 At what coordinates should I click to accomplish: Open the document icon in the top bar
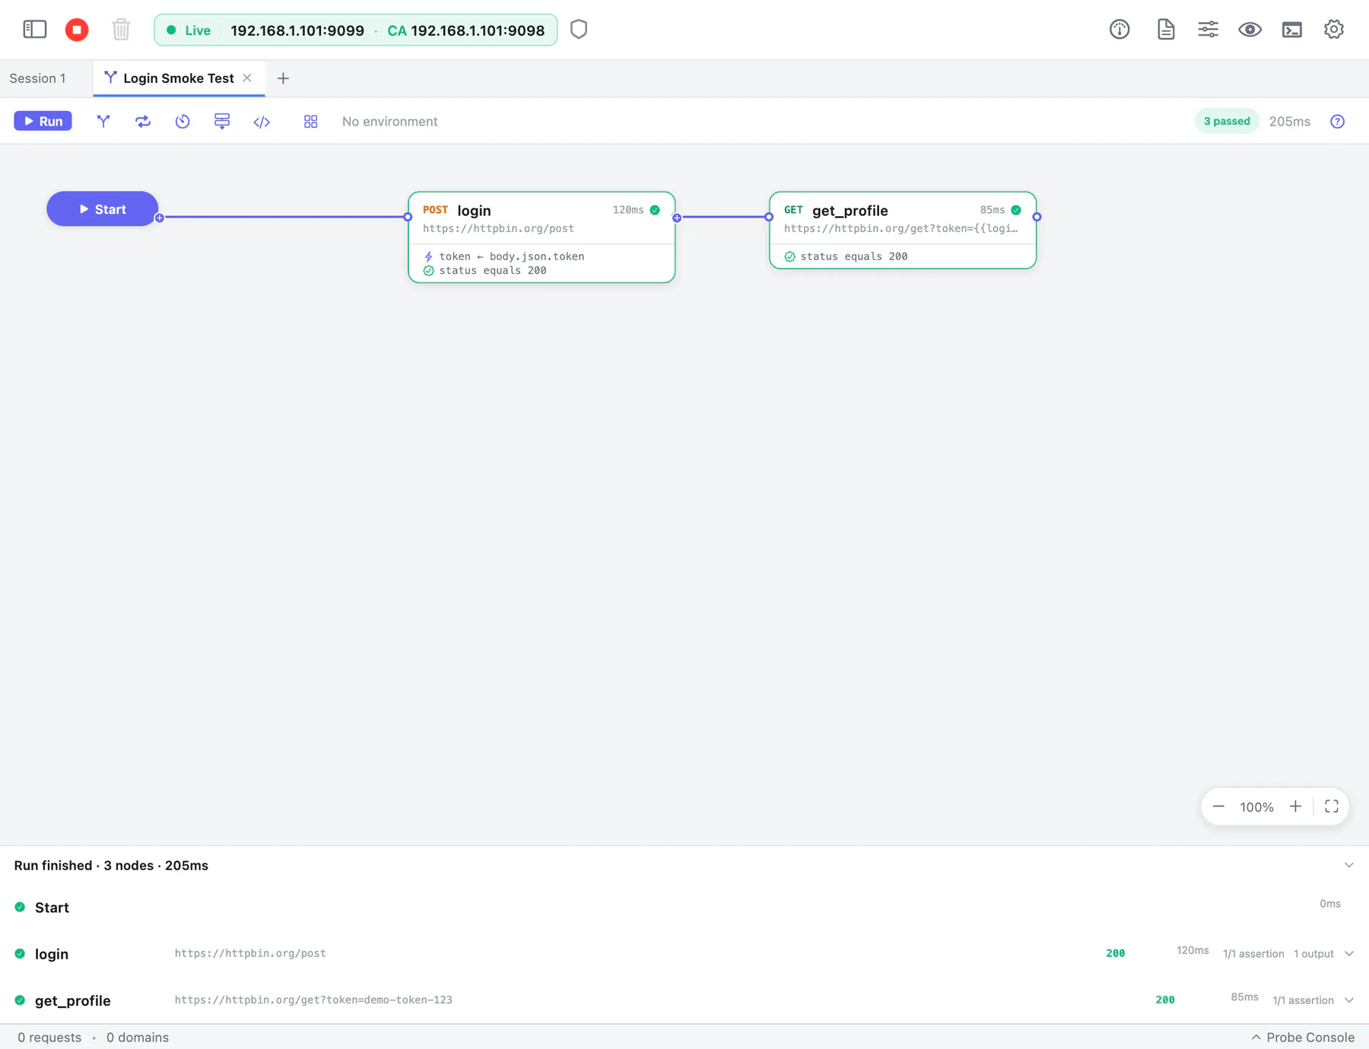point(1166,30)
